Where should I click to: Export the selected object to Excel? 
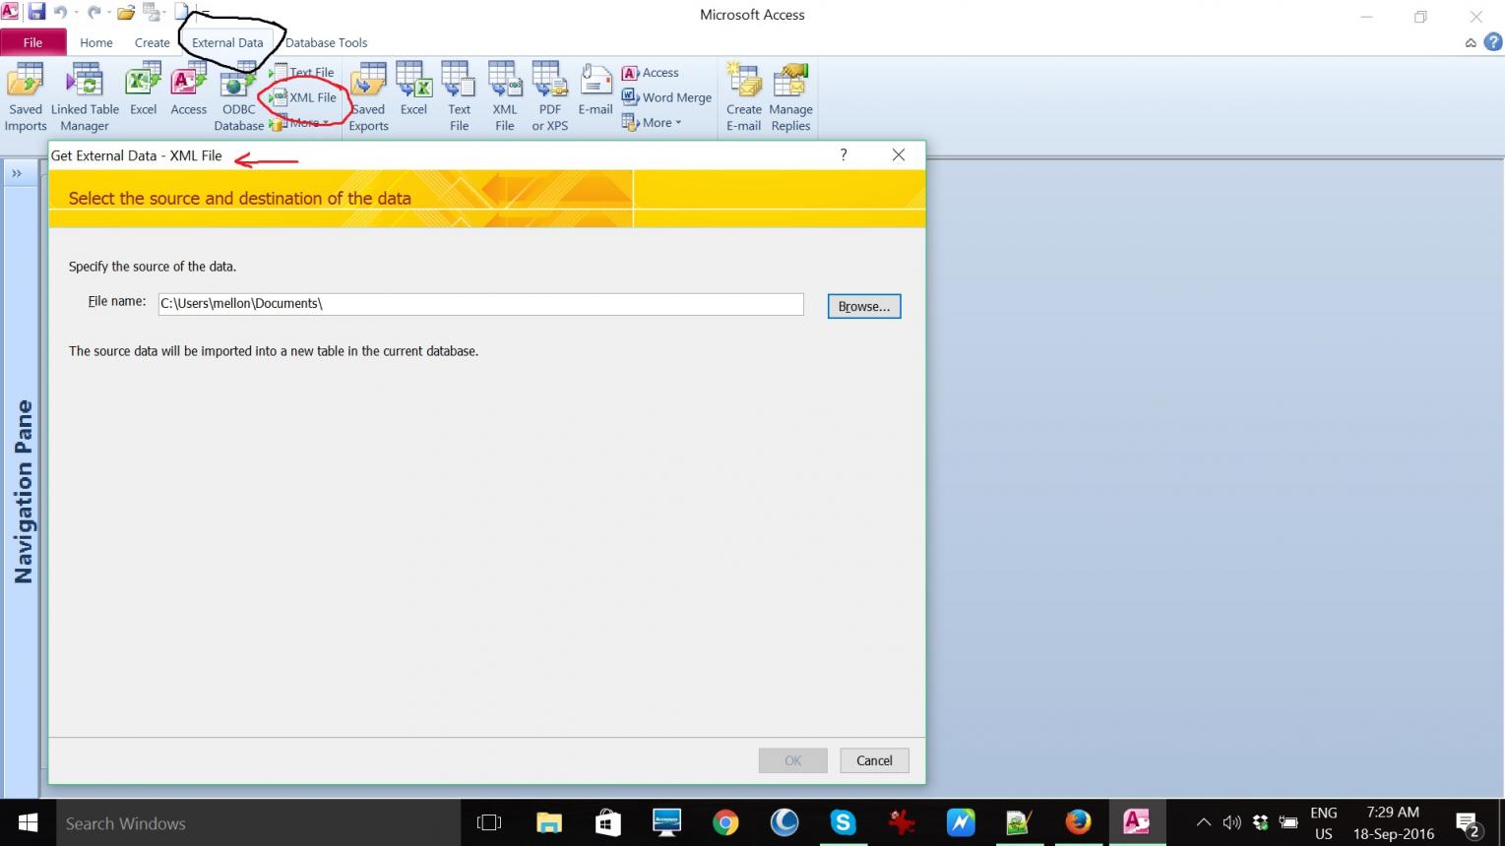tap(413, 91)
